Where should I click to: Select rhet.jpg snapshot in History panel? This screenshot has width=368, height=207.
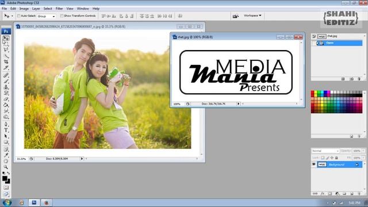(337, 36)
